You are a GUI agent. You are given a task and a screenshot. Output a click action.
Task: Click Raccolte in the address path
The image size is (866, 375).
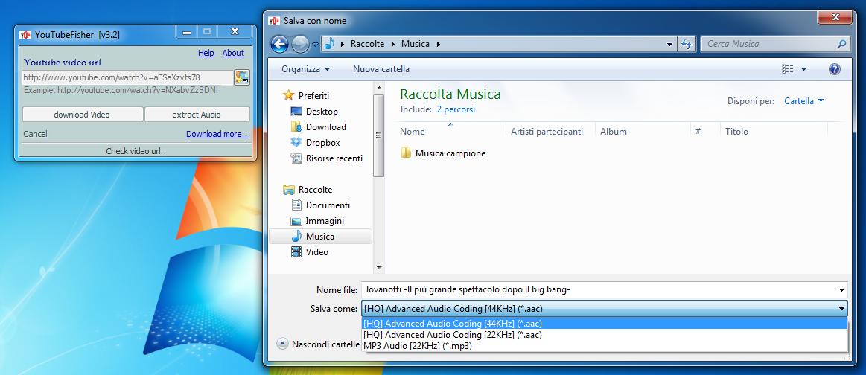pyautogui.click(x=367, y=44)
